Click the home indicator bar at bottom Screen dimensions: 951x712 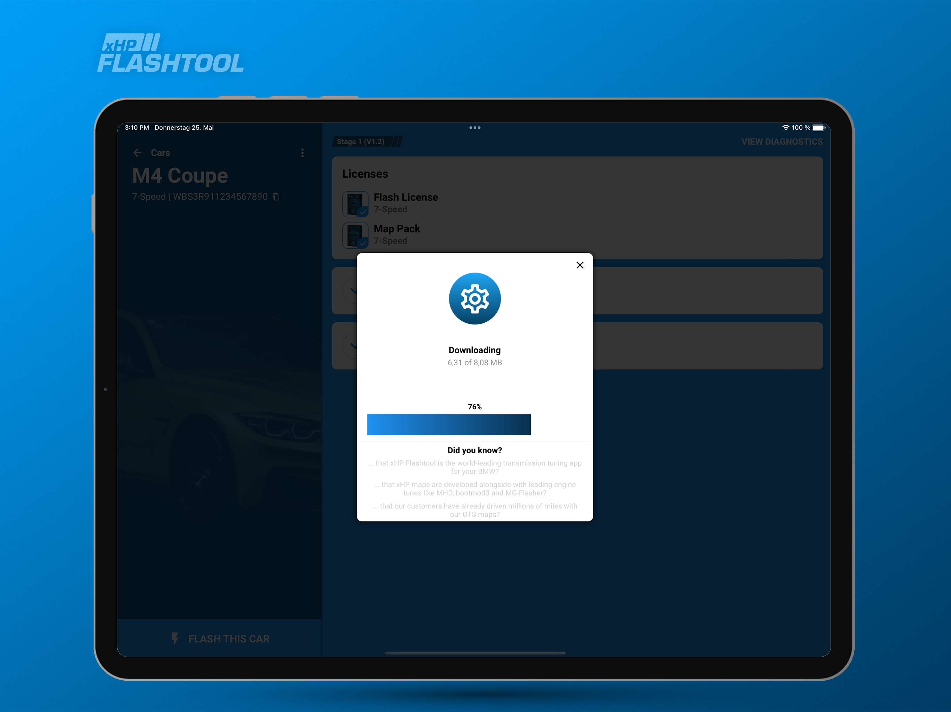(475, 653)
